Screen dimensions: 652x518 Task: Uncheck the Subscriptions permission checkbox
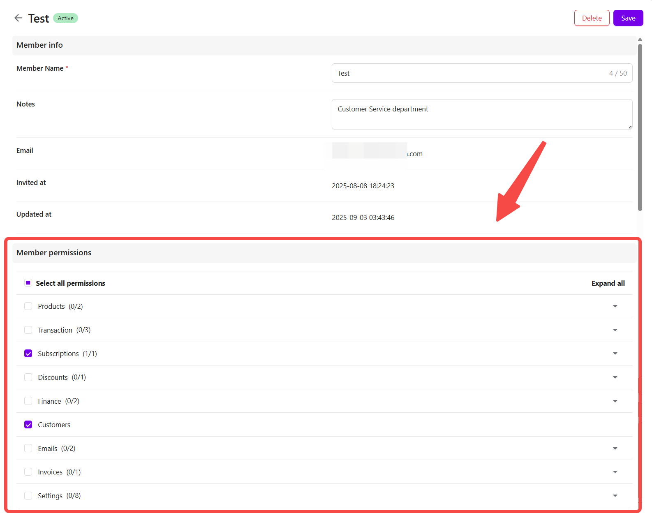28,354
